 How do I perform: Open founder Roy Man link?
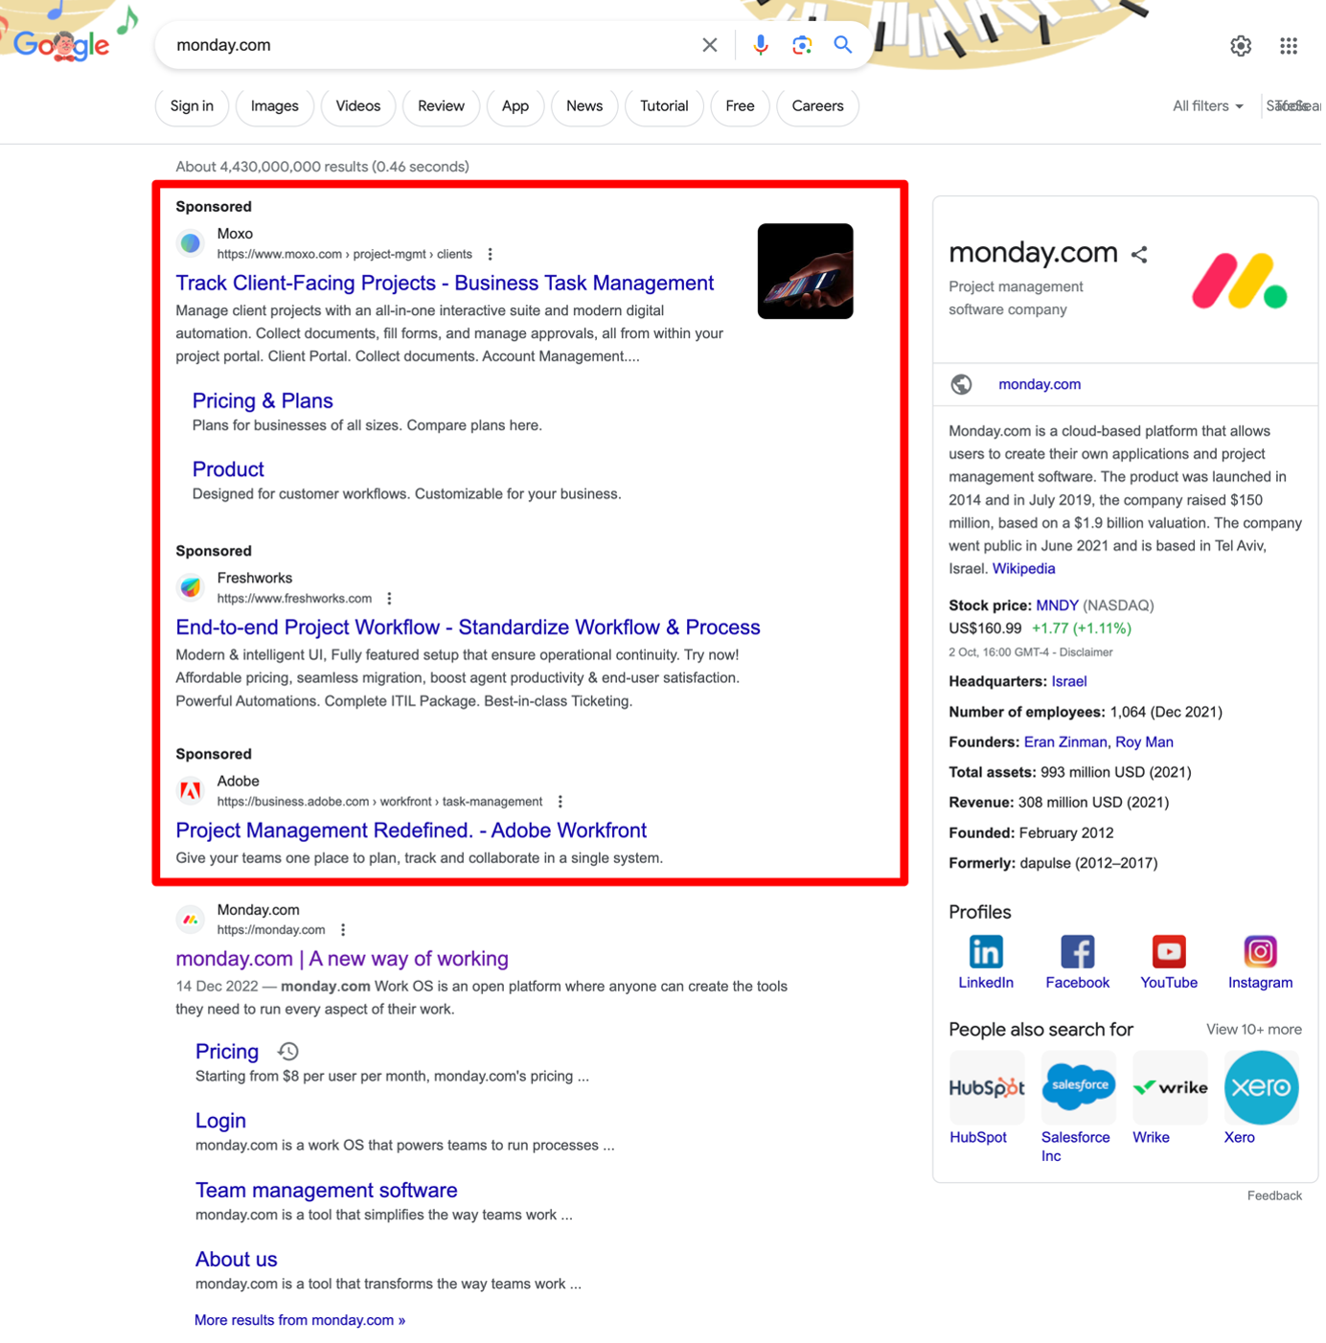(x=1145, y=742)
